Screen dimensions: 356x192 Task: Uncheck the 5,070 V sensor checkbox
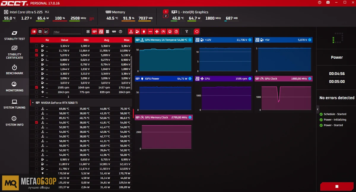[x=36, y=55]
